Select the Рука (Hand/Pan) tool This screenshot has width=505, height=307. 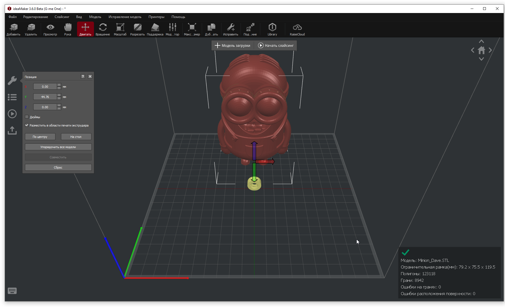click(x=68, y=29)
